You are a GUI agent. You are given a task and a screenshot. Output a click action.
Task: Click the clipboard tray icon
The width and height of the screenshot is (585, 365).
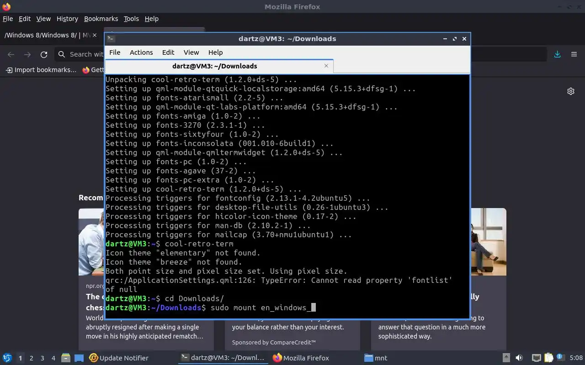pyautogui.click(x=548, y=358)
